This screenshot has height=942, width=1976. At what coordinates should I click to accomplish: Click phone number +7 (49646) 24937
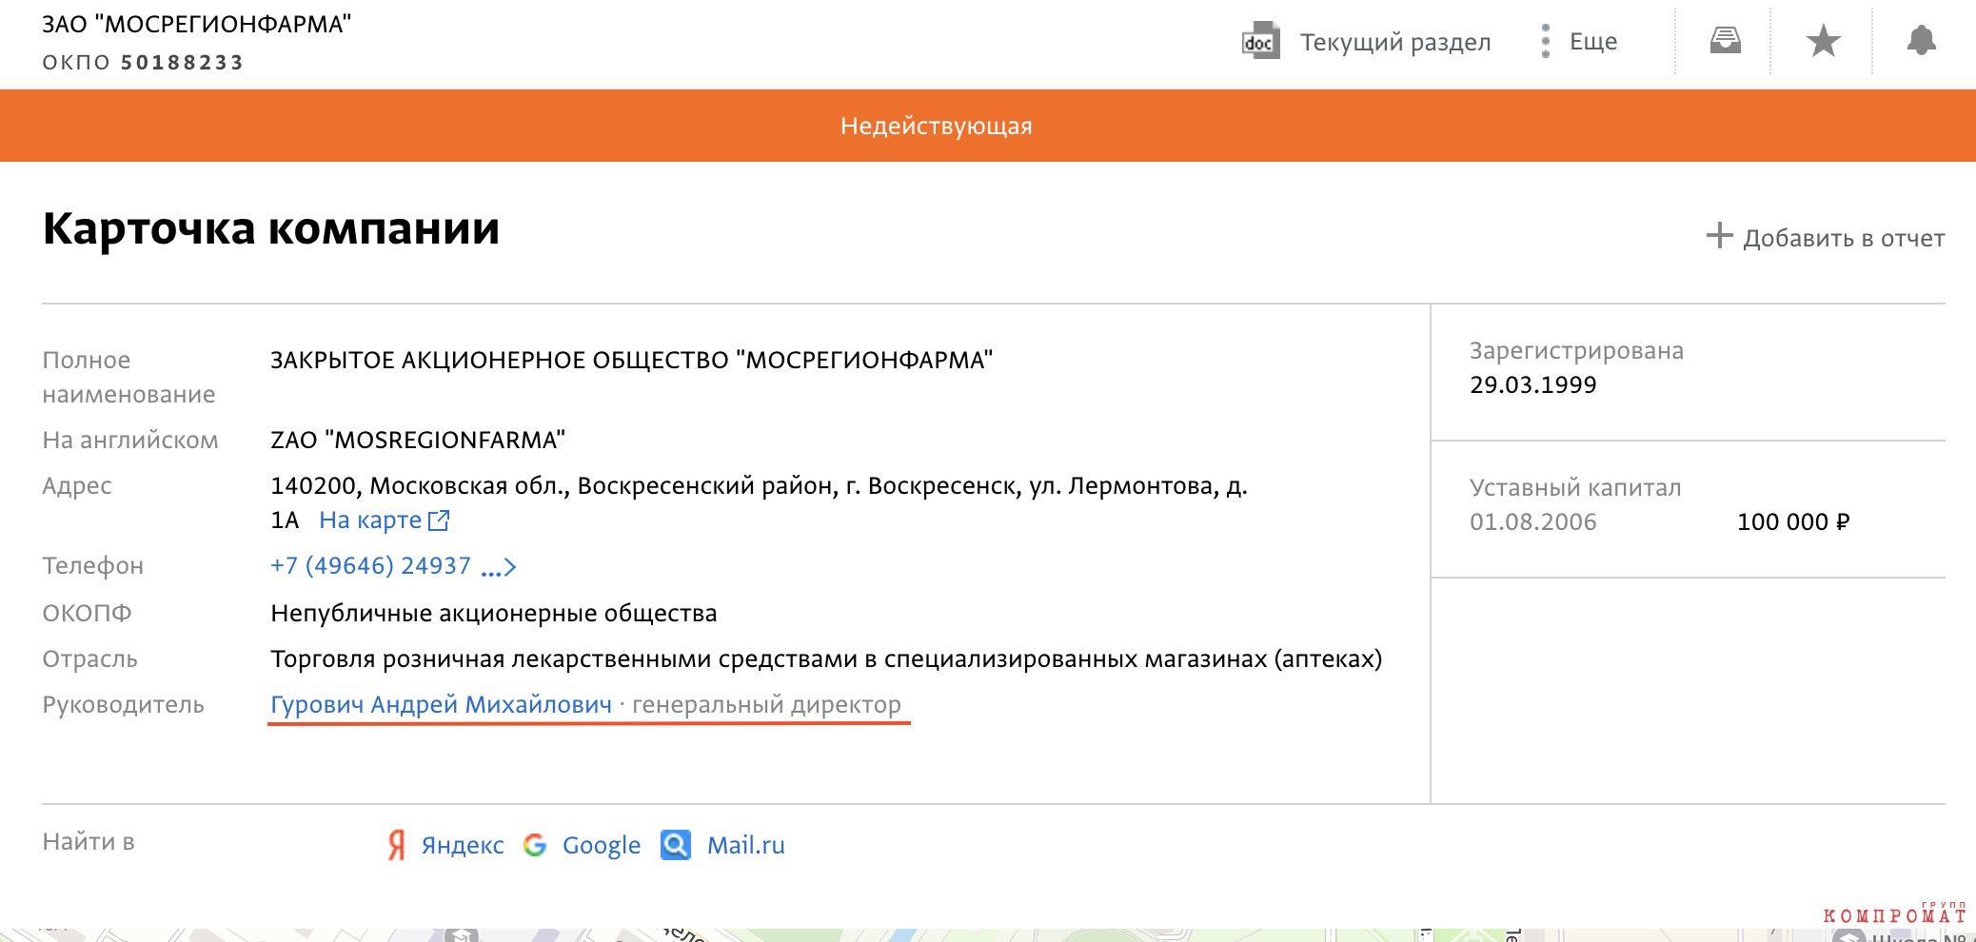[x=370, y=565]
